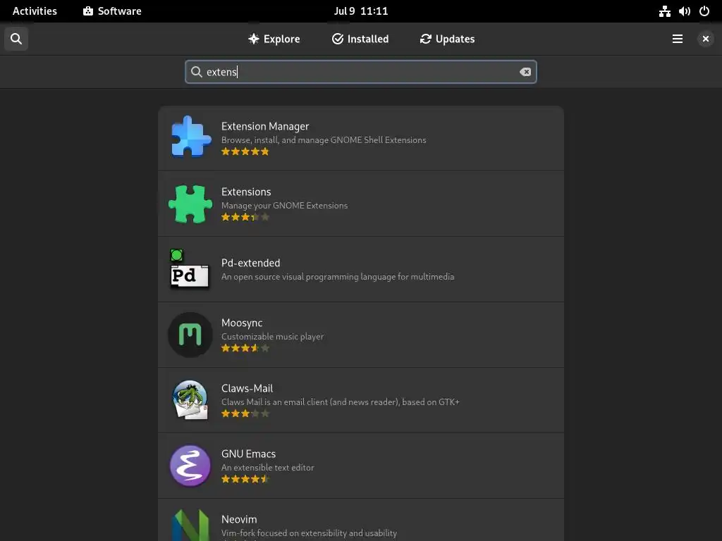Click the volume speaker icon
This screenshot has height=541, width=722.
click(684, 11)
